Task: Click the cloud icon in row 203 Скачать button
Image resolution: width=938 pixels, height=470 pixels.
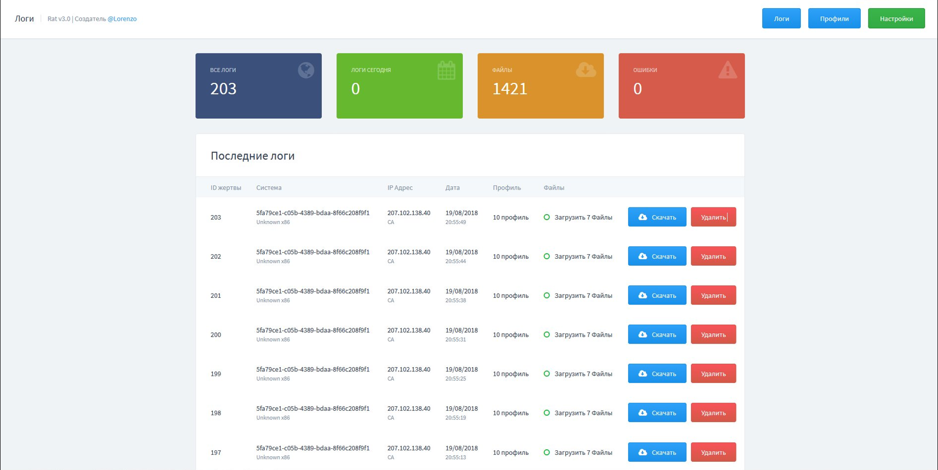Action: [642, 217]
